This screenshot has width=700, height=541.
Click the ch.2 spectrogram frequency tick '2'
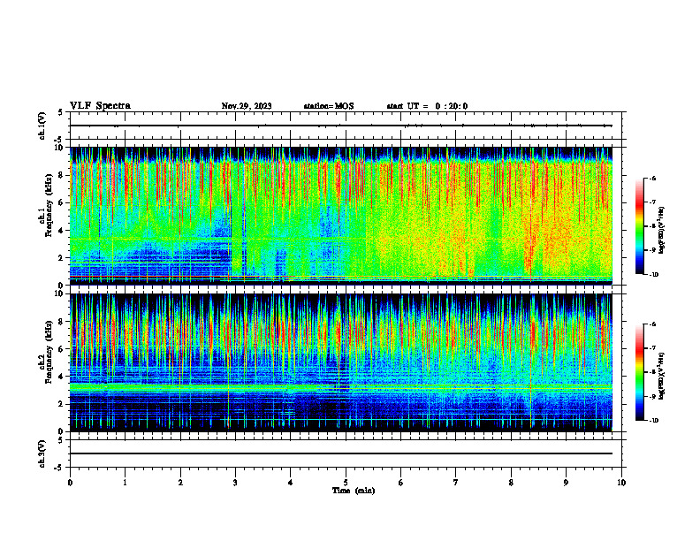coord(61,404)
